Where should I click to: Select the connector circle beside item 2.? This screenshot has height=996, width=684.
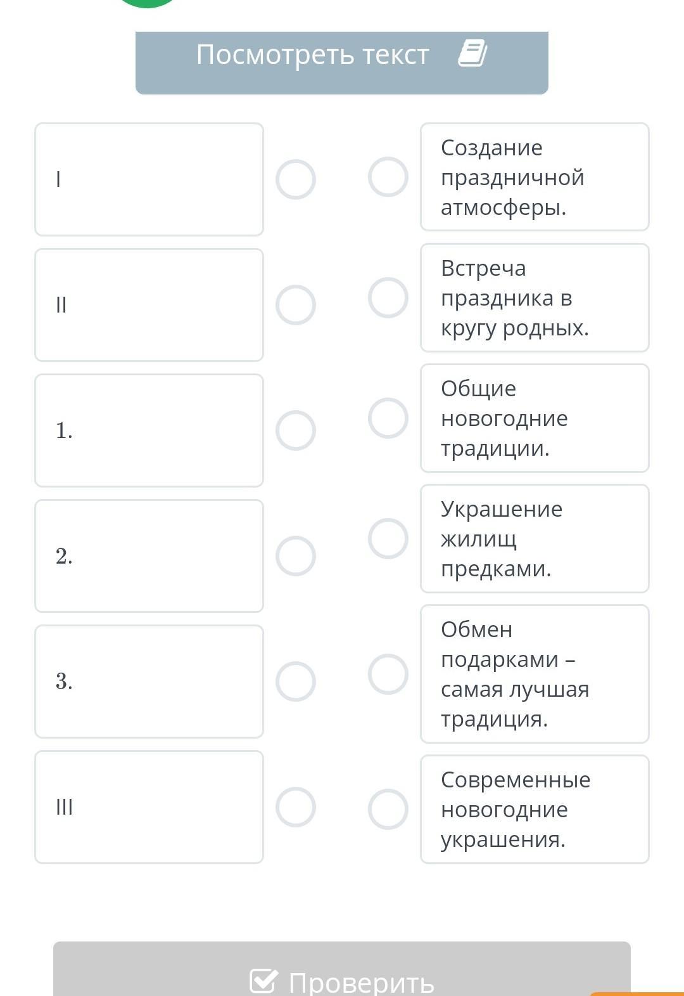click(x=296, y=556)
